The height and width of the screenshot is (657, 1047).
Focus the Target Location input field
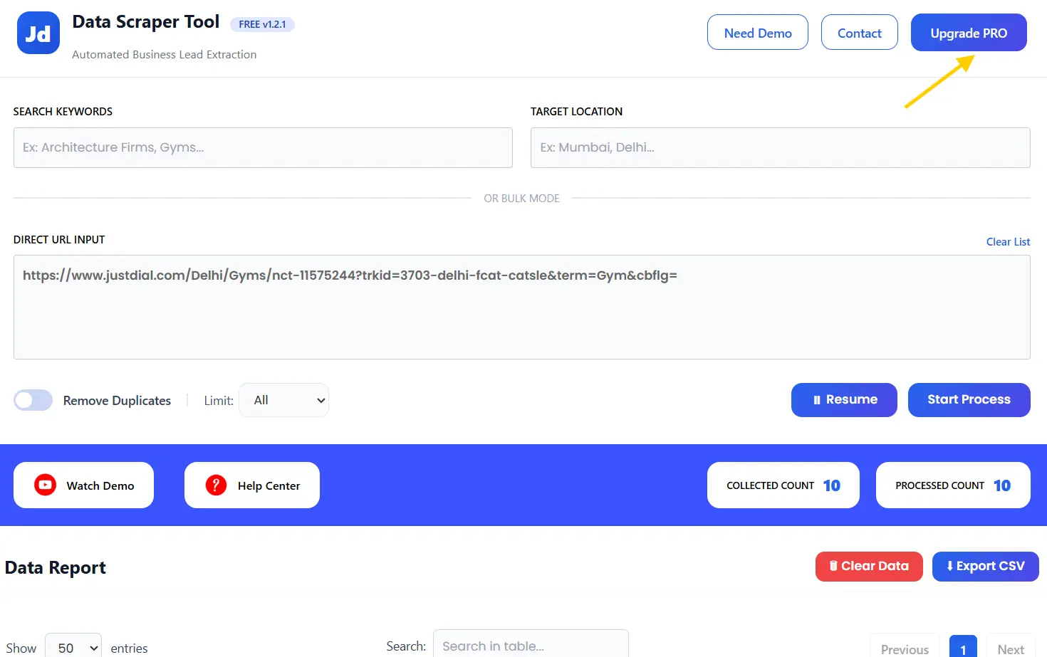click(780, 147)
